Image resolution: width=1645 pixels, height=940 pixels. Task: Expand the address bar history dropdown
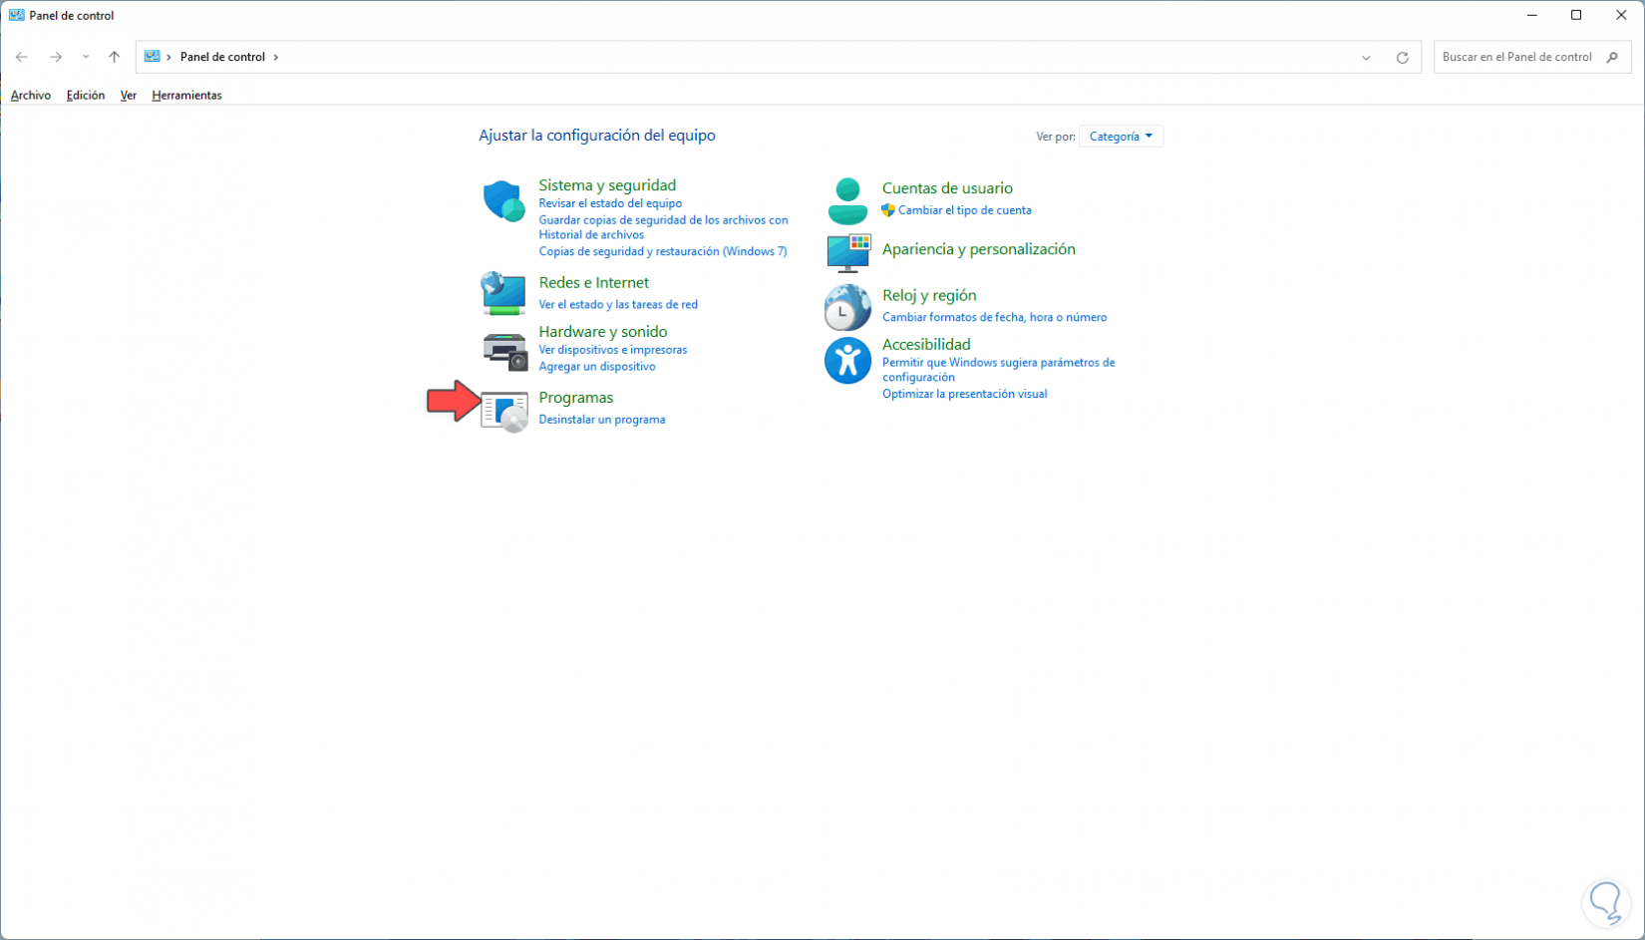1366,58
